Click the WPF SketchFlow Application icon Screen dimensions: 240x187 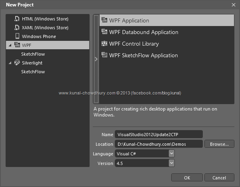pos(104,55)
